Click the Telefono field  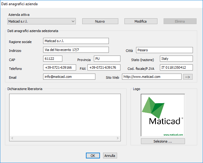tap(60, 67)
